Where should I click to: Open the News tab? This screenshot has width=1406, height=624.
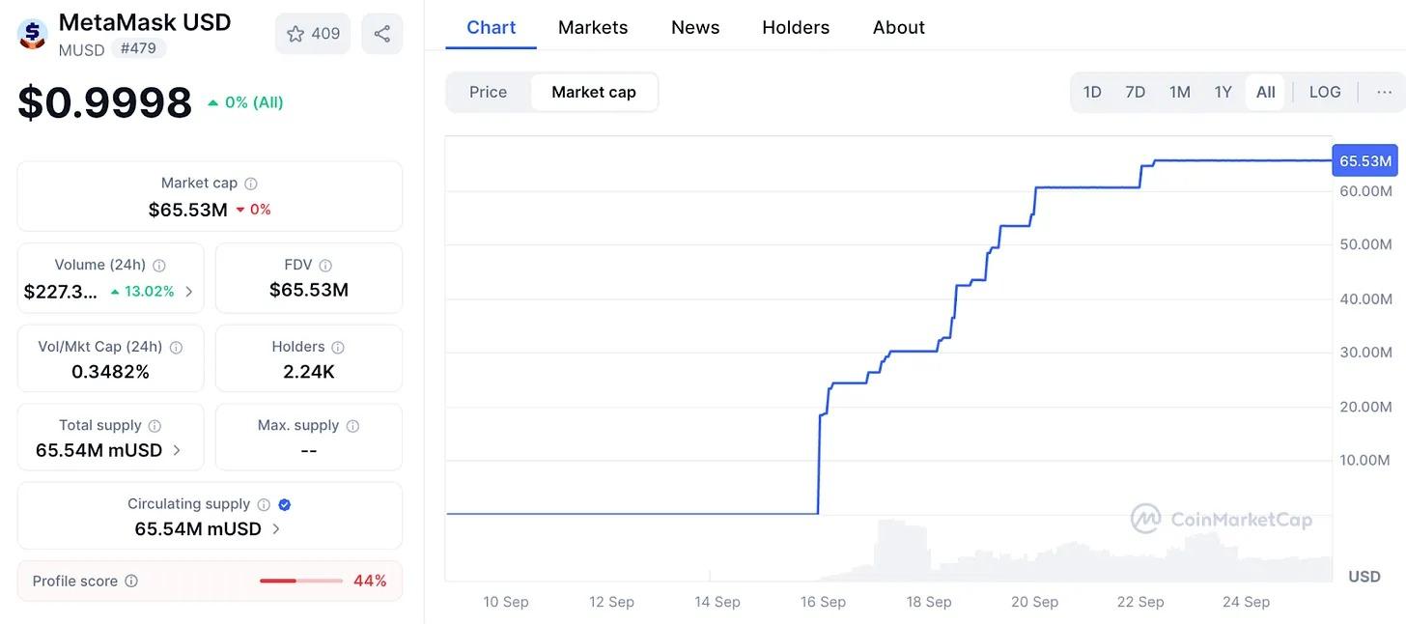tap(694, 27)
